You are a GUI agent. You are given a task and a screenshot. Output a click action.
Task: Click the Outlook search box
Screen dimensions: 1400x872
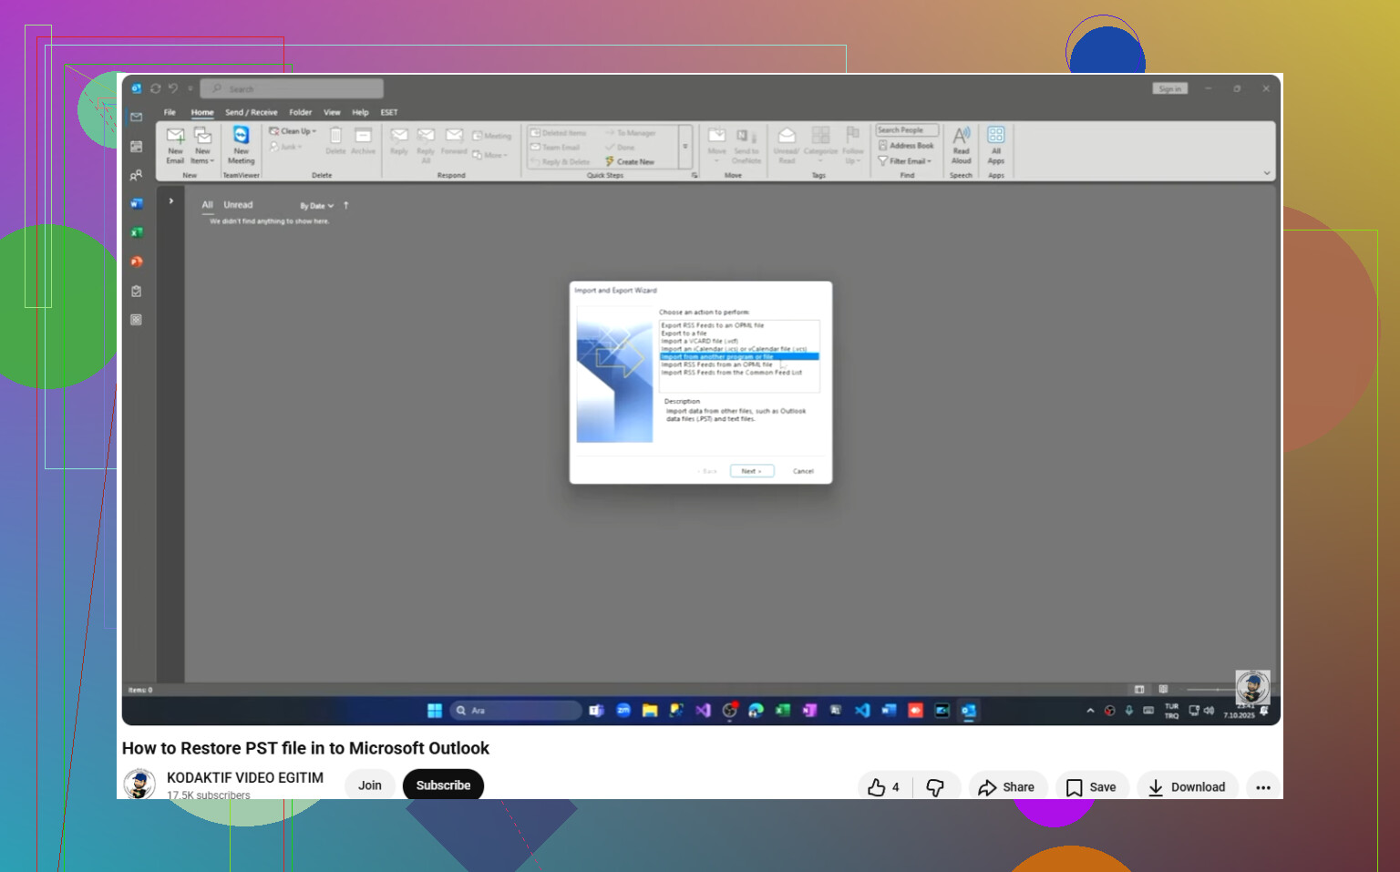tap(292, 88)
